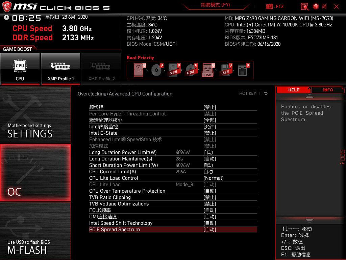This screenshot has height=260, width=346.
Task: Toggle the CPU Game Boost button
Action: [20, 69]
